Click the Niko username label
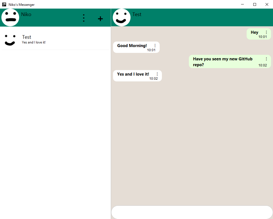Screen dimensions: 273x219 click(x=26, y=14)
